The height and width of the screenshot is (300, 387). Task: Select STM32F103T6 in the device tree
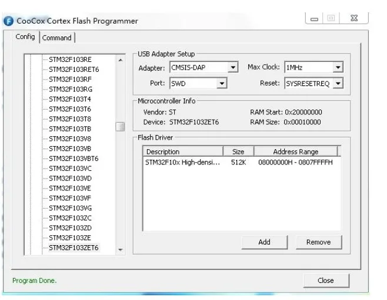point(70,109)
